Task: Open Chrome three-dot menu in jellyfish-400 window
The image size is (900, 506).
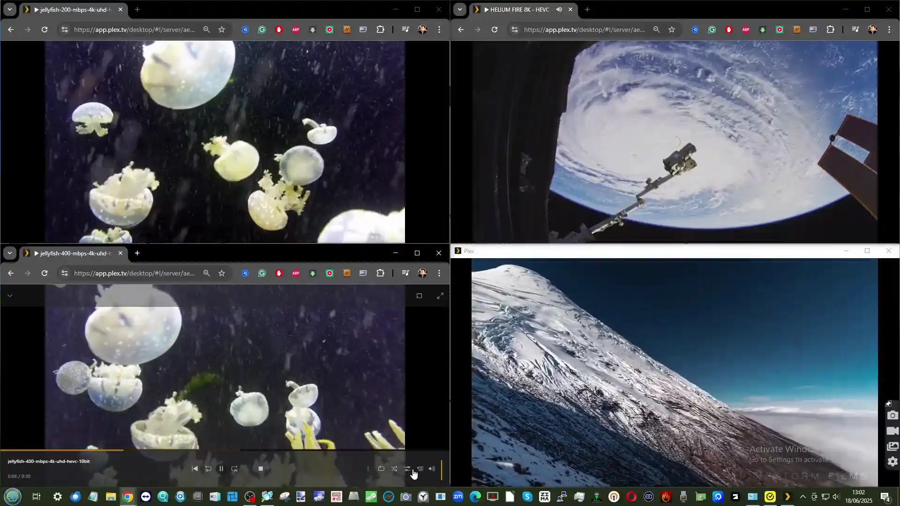Action: tap(439, 273)
